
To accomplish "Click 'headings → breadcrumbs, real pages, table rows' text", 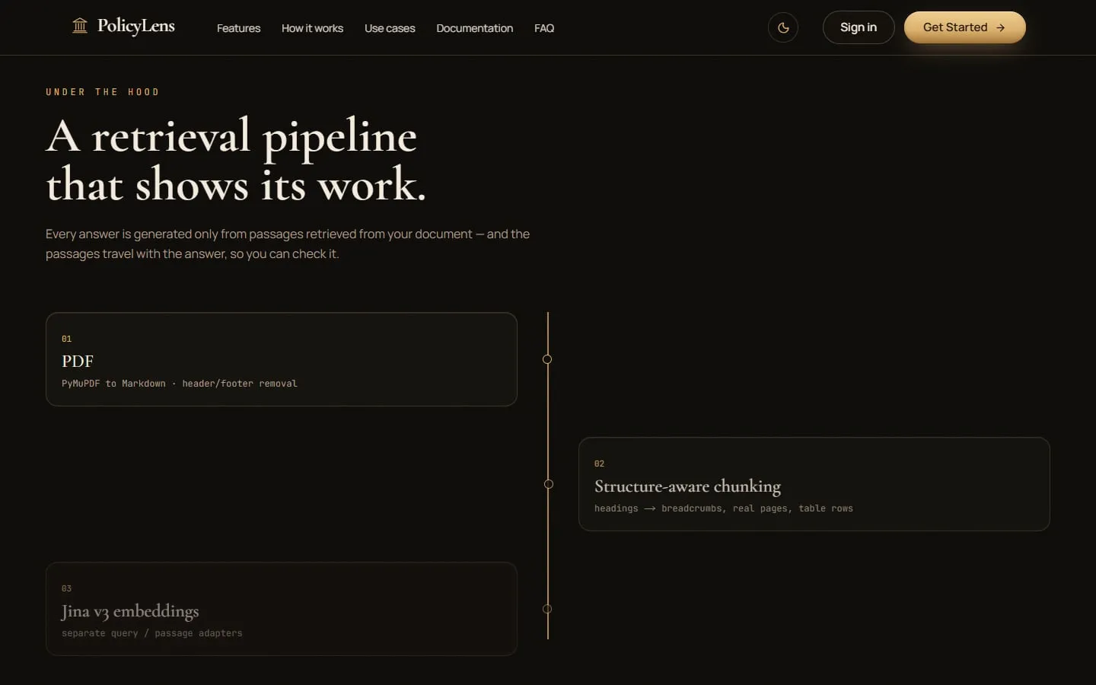I will [724, 508].
